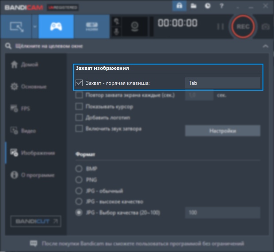Switch to HDMI device recording mode
Screen dimensions: 274x252
[x=92, y=27]
